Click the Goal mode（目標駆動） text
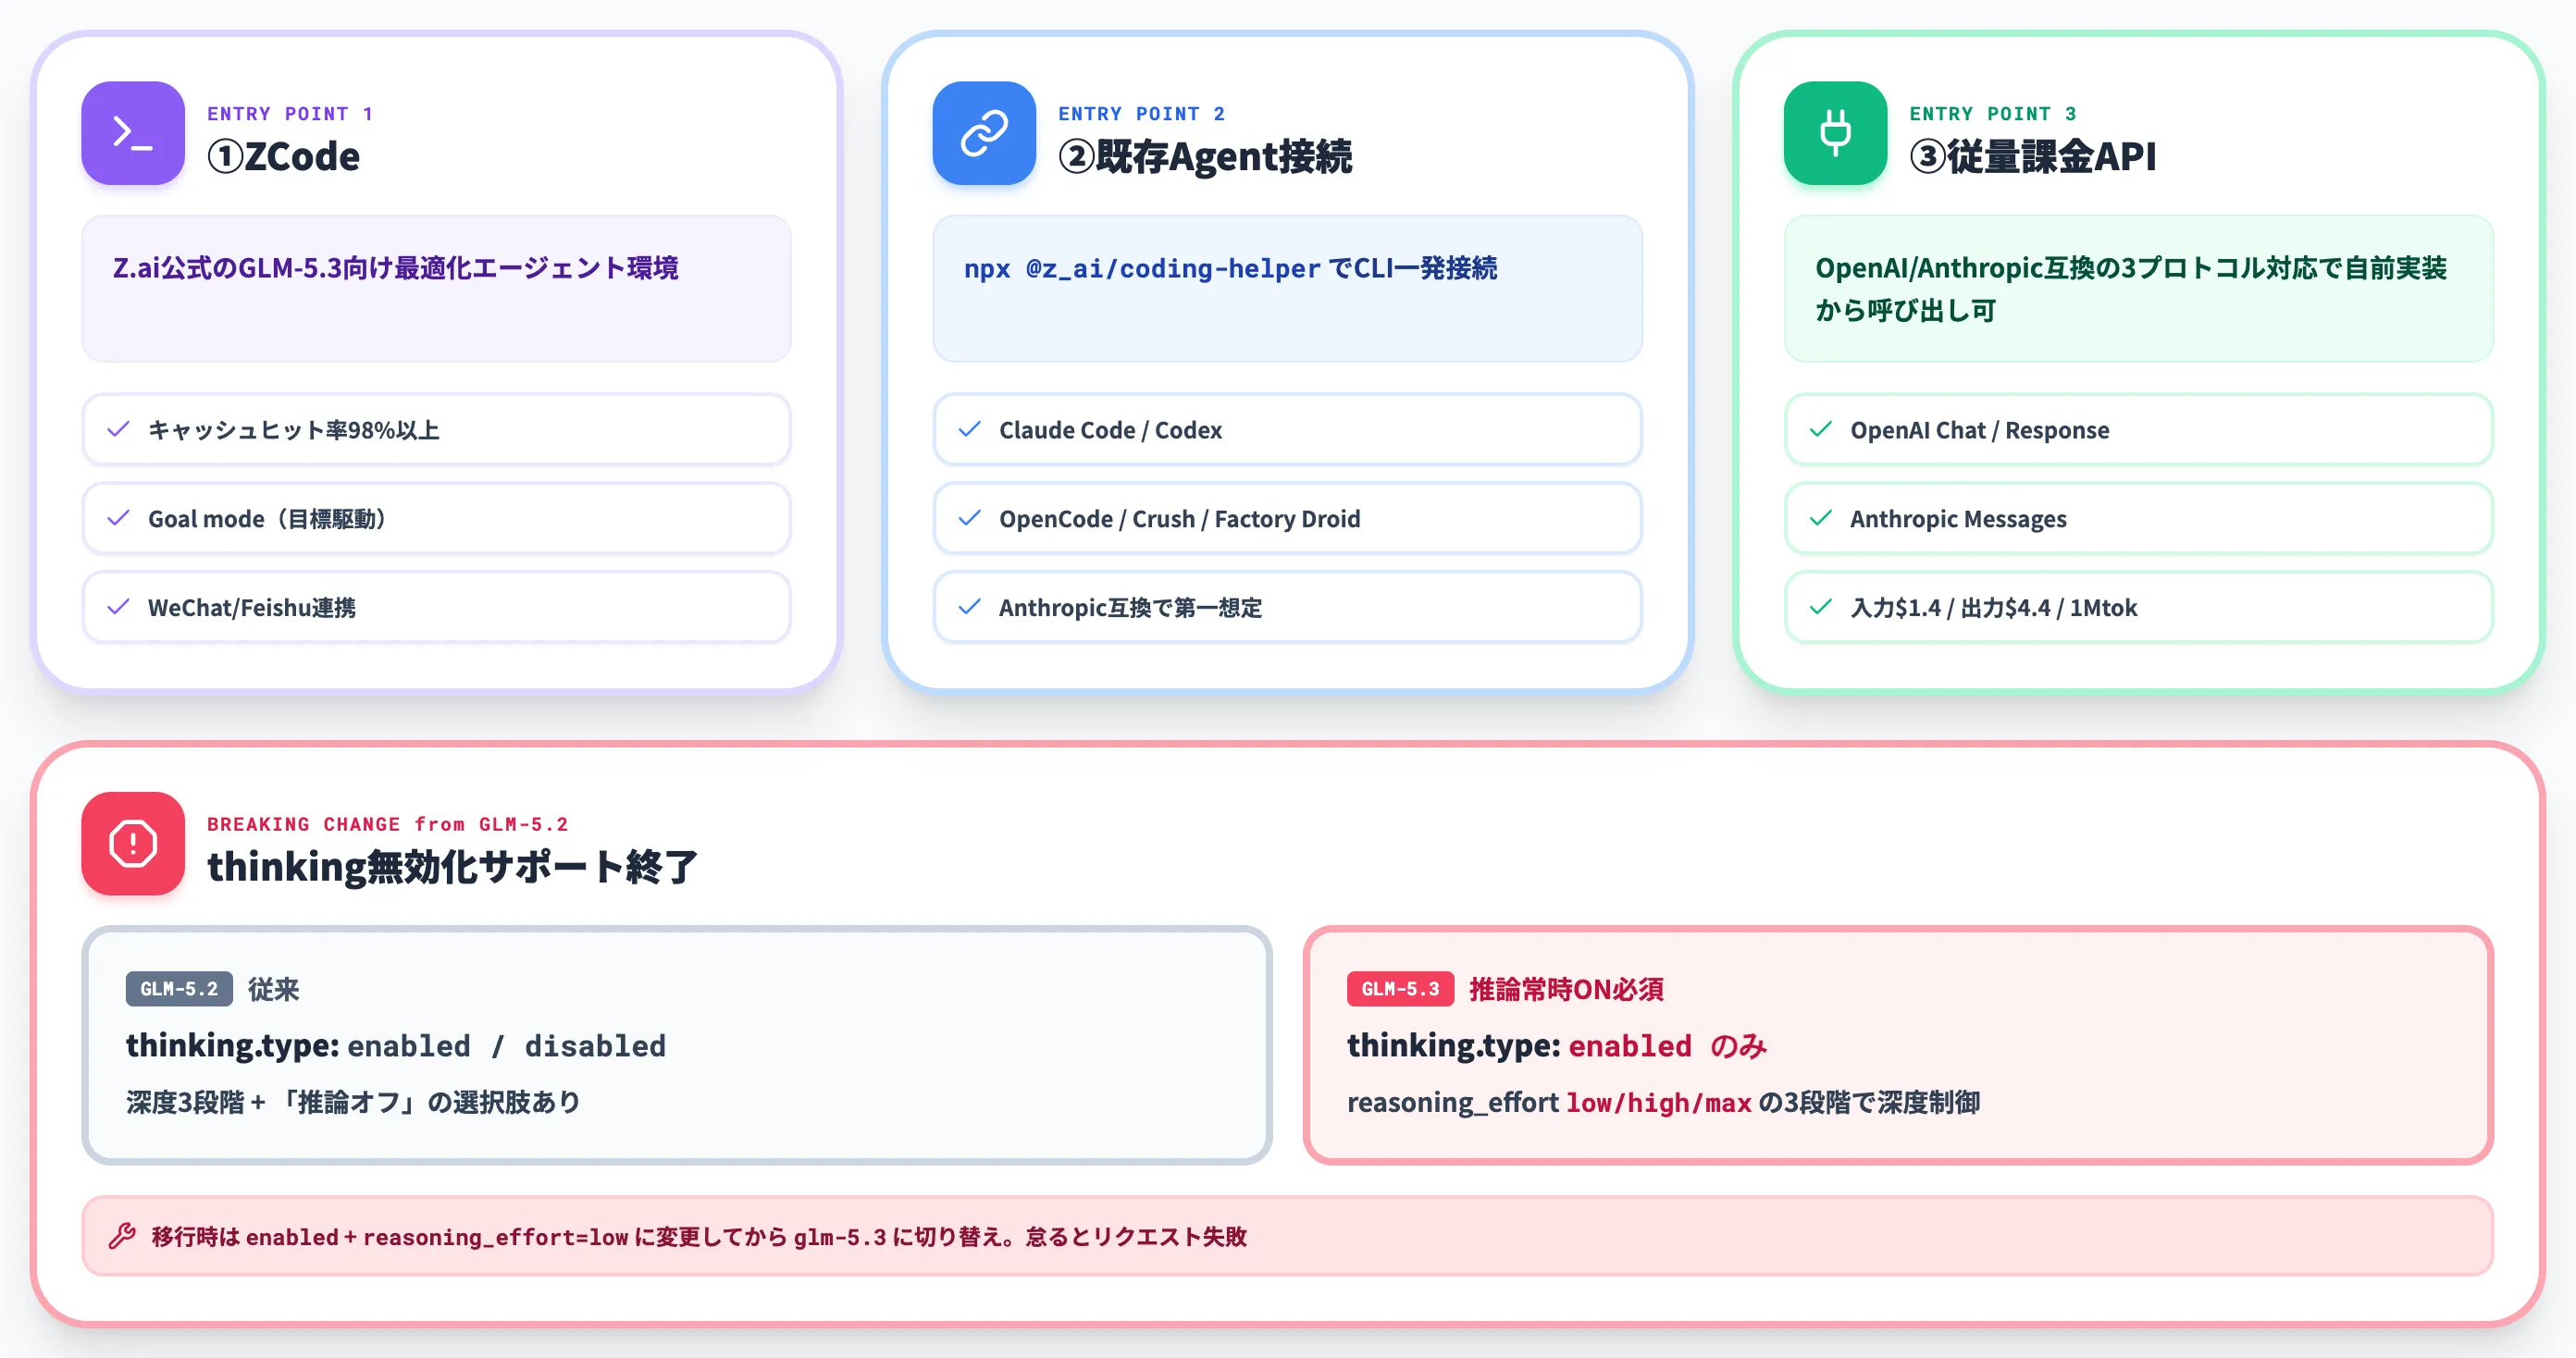The width and height of the screenshot is (2576, 1358). [267, 519]
